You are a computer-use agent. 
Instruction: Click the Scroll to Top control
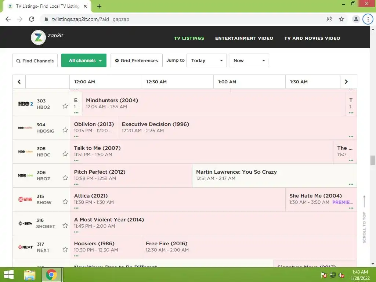[364, 219]
